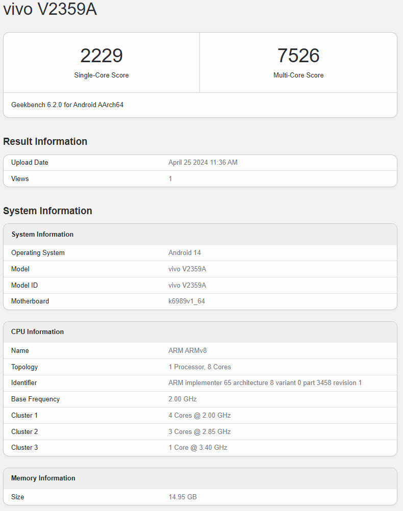The height and width of the screenshot is (511, 403).
Task: Select the Android 14 operating system value
Action: [x=185, y=253]
